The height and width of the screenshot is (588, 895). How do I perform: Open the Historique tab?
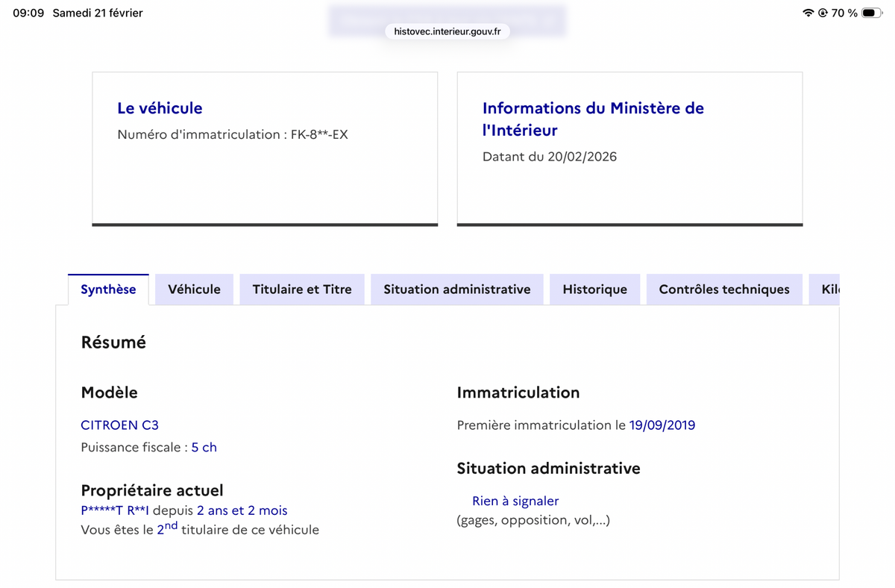tap(594, 289)
